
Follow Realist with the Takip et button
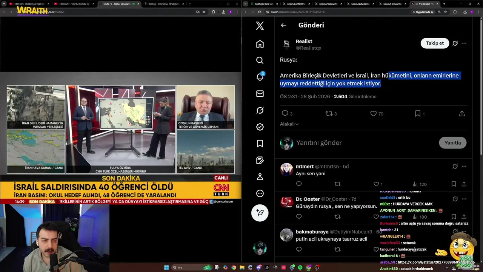click(x=435, y=43)
